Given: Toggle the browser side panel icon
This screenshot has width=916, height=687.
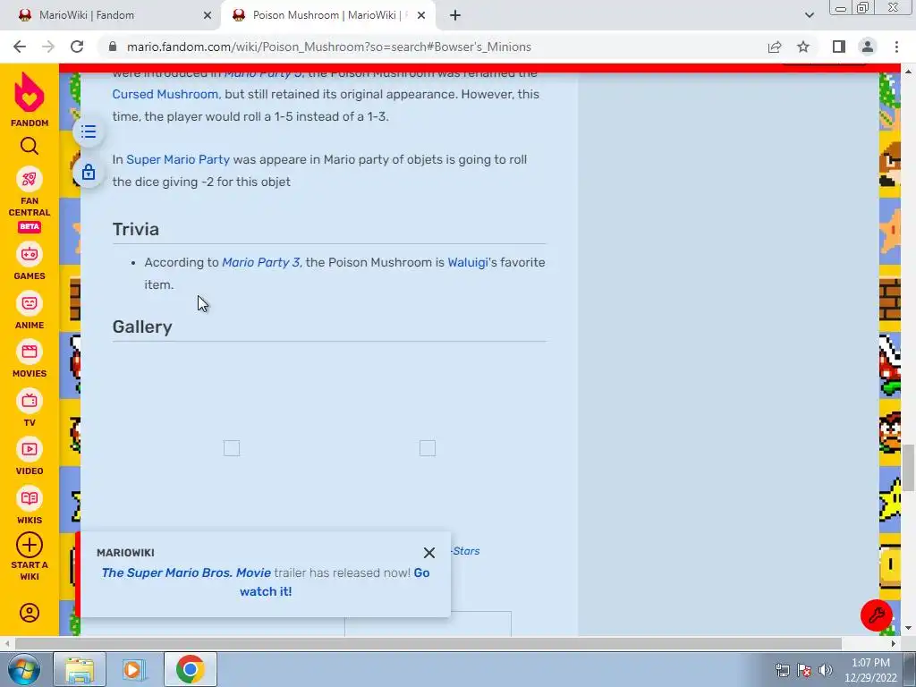Looking at the screenshot, I should pyautogui.click(x=839, y=47).
